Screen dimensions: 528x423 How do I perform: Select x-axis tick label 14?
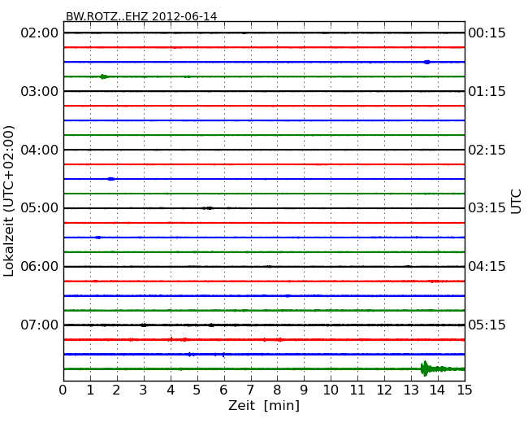coord(437,390)
